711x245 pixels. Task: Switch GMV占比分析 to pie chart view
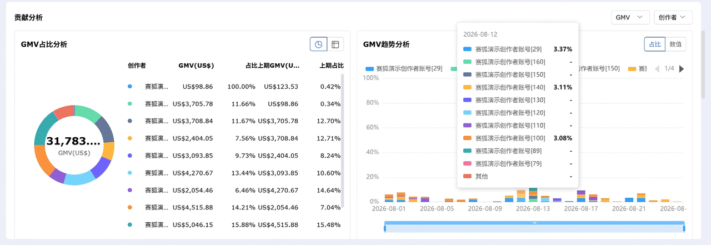click(318, 44)
